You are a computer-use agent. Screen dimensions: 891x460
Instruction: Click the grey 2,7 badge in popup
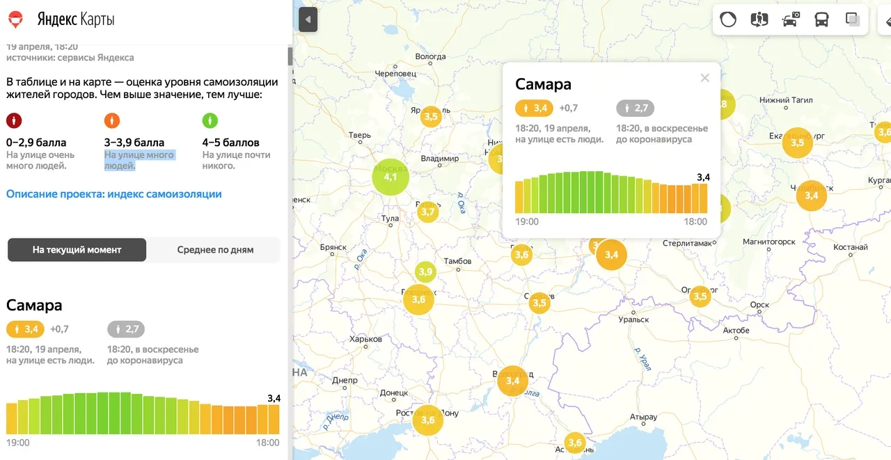635,108
